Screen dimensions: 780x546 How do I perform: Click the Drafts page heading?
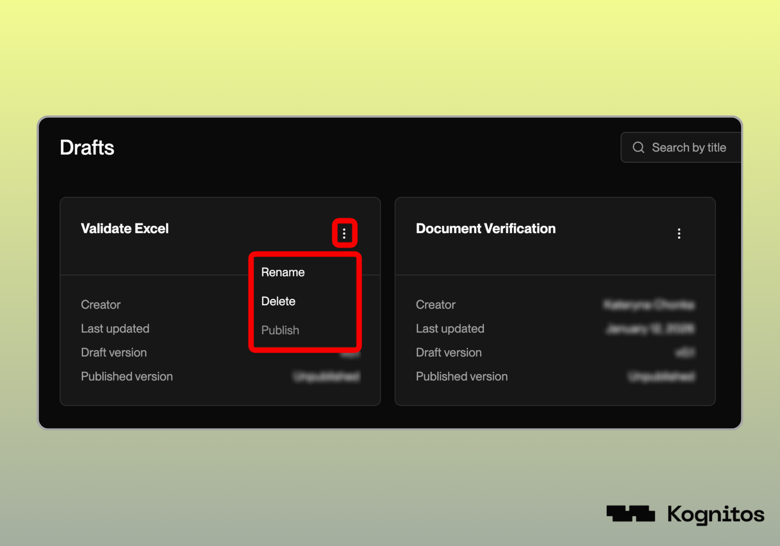point(87,147)
